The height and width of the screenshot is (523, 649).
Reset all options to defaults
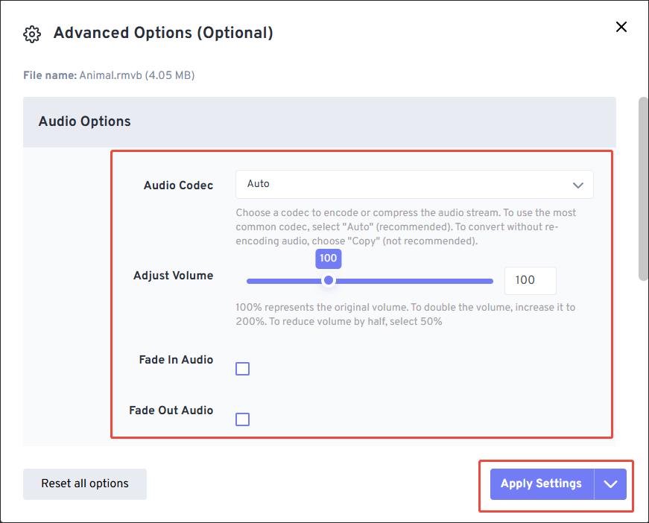(x=84, y=484)
